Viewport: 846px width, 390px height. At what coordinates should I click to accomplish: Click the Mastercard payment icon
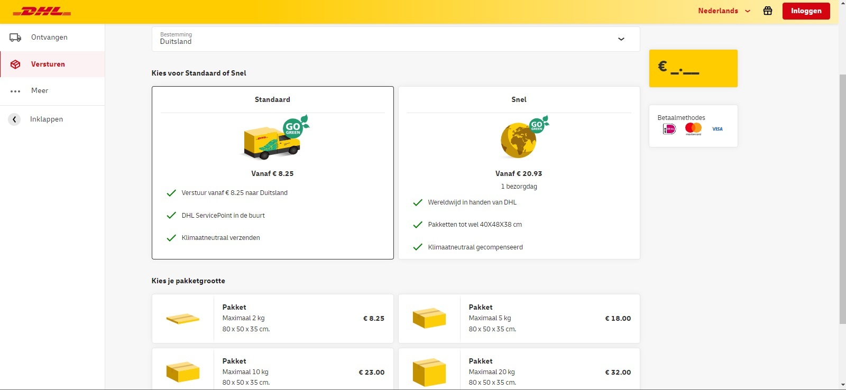693,128
